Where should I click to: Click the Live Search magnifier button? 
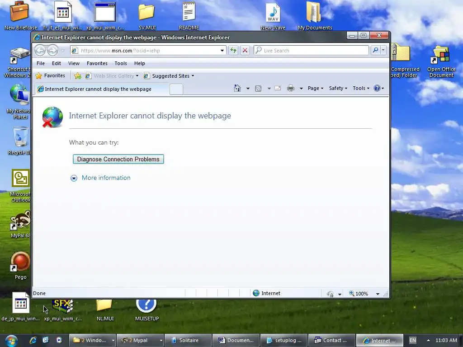[x=375, y=51]
